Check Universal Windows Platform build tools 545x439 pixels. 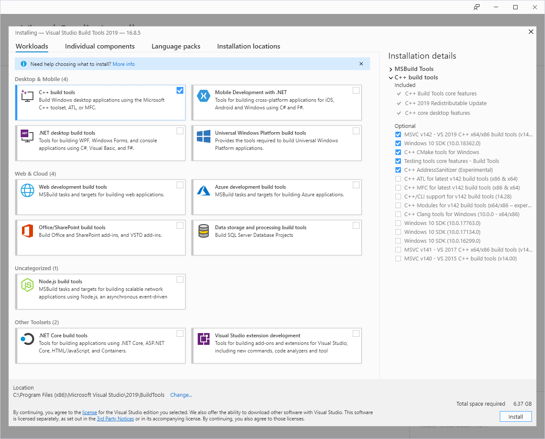(x=356, y=131)
